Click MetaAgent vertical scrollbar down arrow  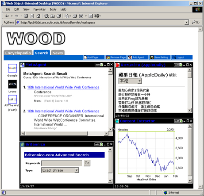(110, 129)
